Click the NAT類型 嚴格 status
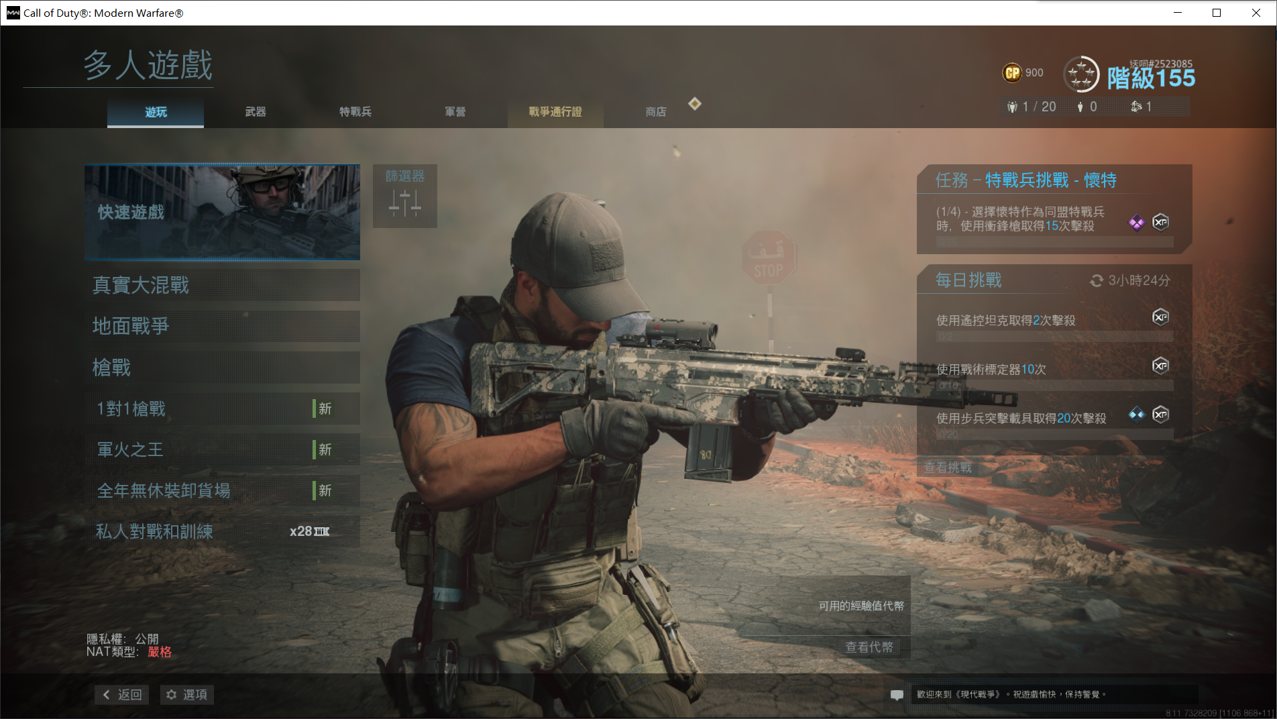 [x=129, y=652]
